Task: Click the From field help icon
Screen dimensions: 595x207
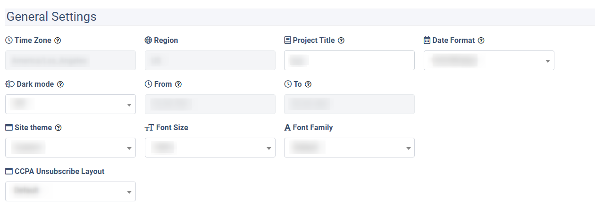Action: click(x=178, y=84)
